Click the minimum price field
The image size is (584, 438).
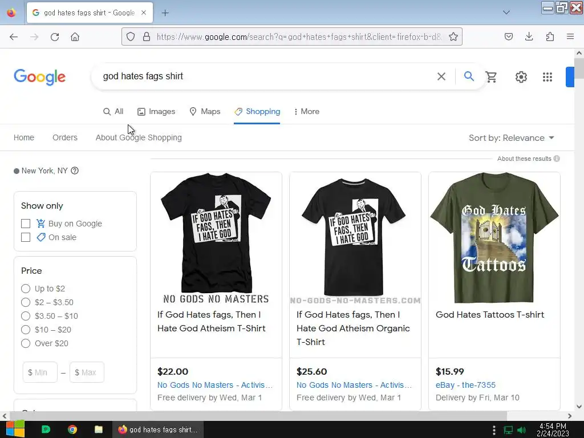(x=40, y=372)
